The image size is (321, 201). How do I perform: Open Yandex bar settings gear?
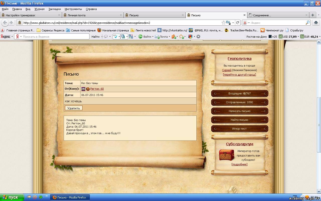pyautogui.click(x=198, y=36)
